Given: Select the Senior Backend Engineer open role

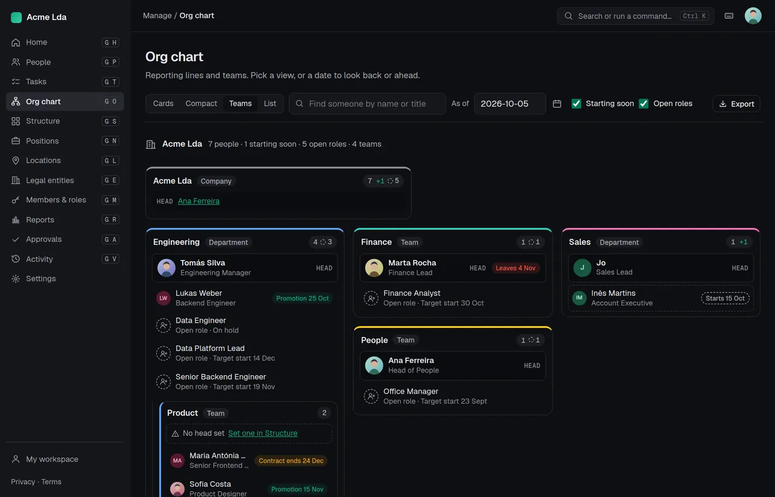Looking at the screenshot, I should pyautogui.click(x=245, y=382).
